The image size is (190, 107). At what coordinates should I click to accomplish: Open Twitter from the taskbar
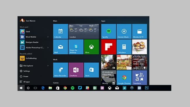click(x=80, y=88)
